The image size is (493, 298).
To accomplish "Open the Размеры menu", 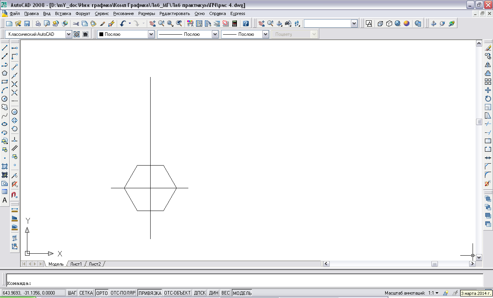I will tap(147, 13).
